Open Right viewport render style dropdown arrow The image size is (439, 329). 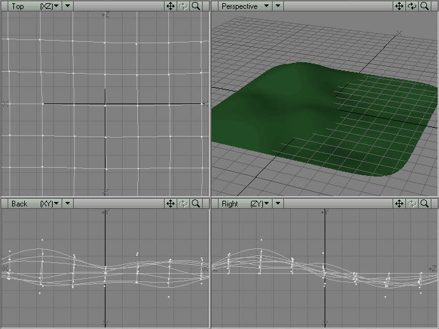click(278, 203)
